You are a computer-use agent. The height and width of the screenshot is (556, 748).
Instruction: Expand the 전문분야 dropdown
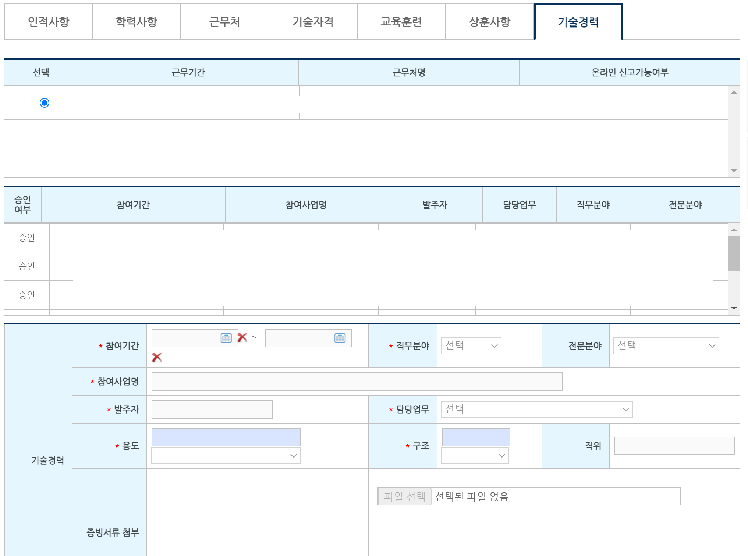666,346
